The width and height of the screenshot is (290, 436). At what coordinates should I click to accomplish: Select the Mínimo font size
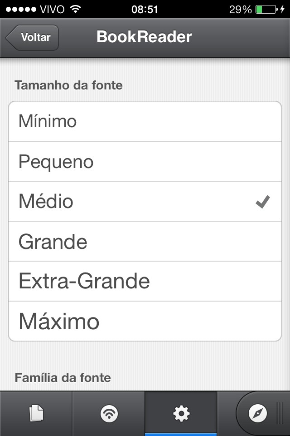coord(145,121)
